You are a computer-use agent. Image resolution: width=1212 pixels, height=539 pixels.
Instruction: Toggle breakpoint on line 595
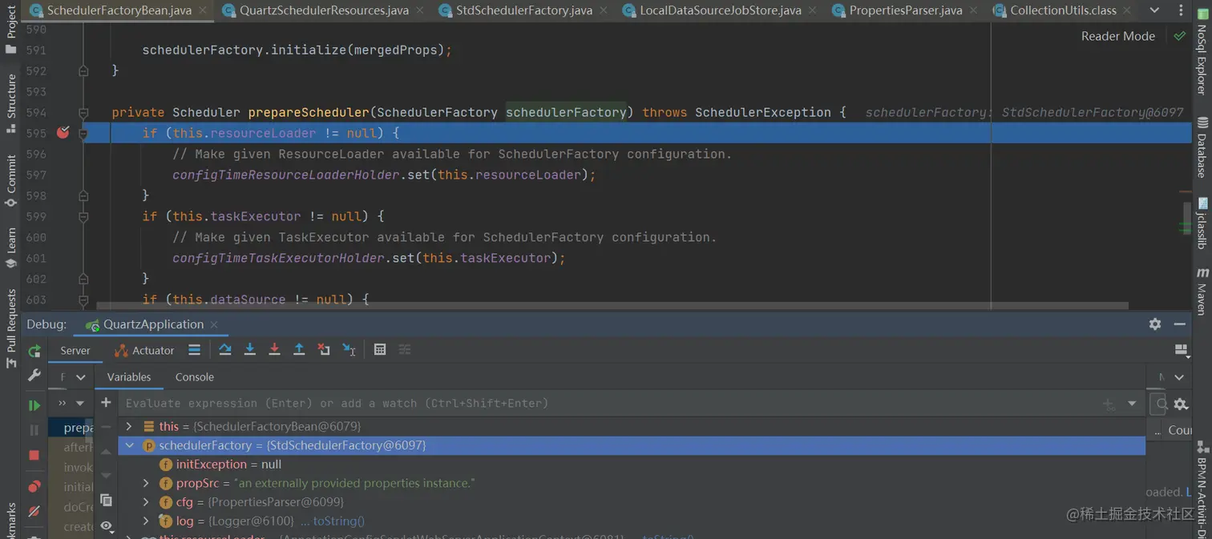tap(63, 133)
